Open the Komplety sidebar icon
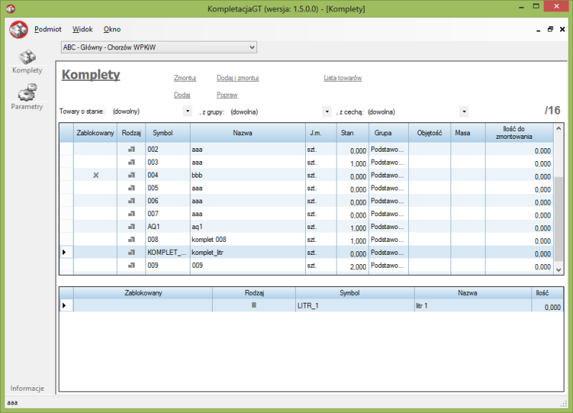The width and height of the screenshot is (573, 413). click(27, 57)
